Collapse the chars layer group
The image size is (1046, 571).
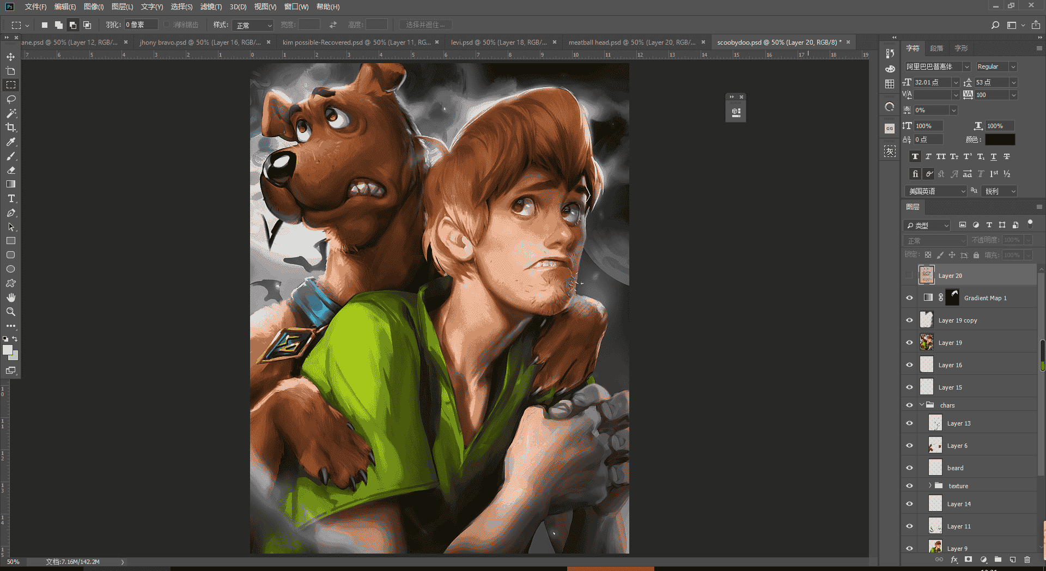click(922, 405)
